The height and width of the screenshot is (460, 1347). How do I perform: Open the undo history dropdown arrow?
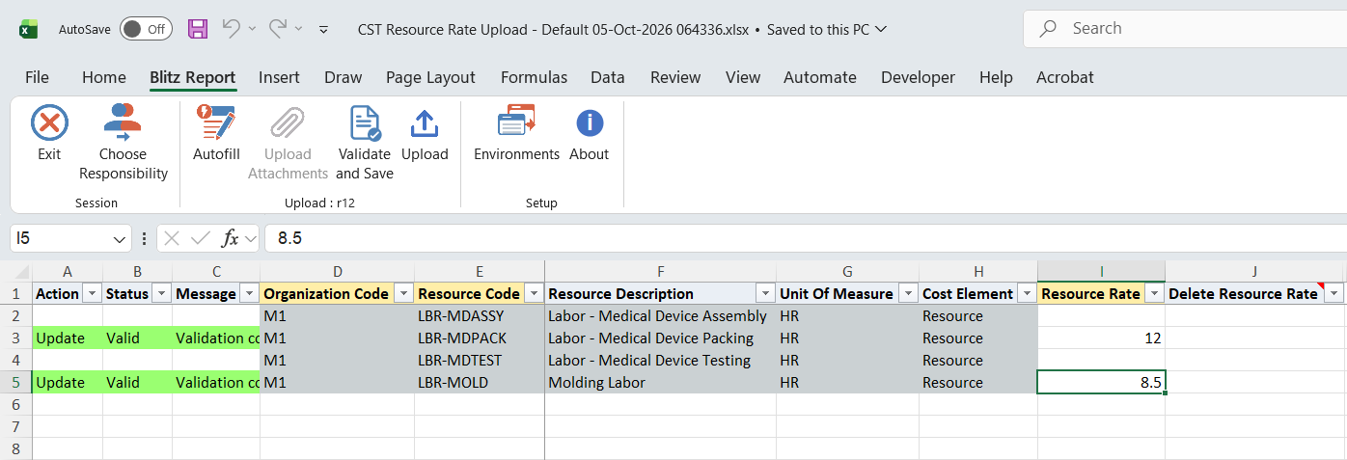pos(252,29)
